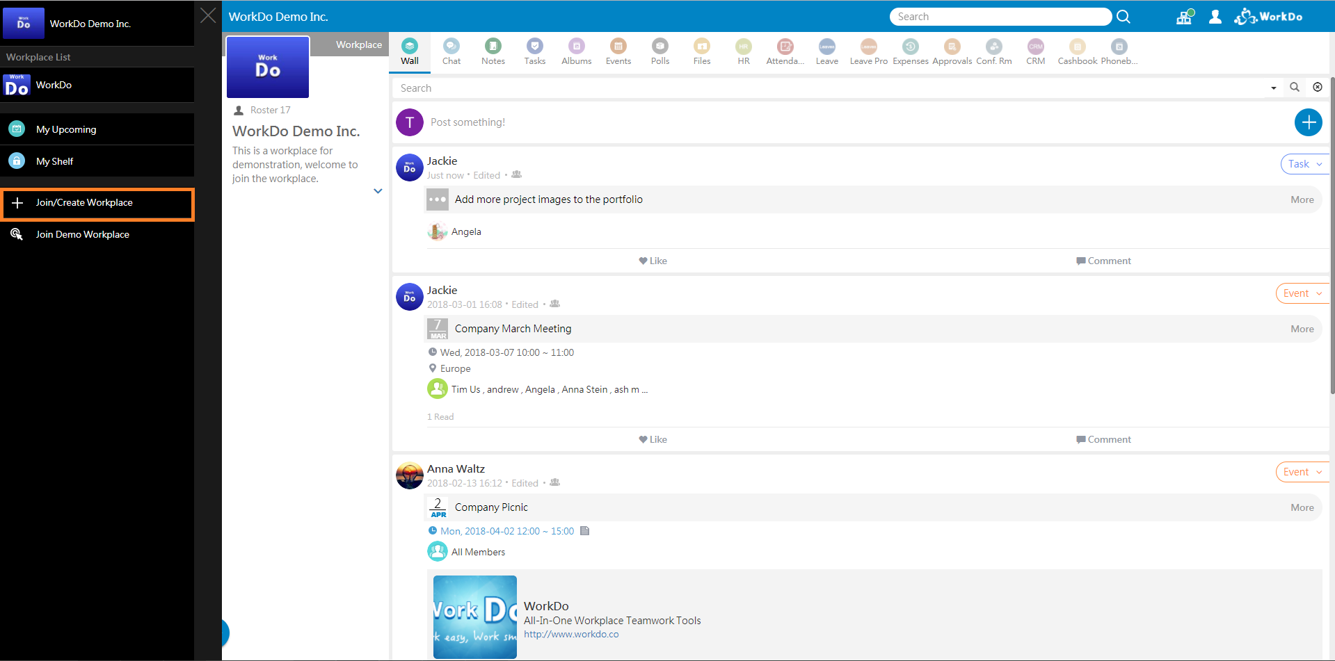Click the Mon, 2018-04-02 12:00 ~ 15:00 link
Image resolution: width=1335 pixels, height=661 pixels.
click(507, 531)
